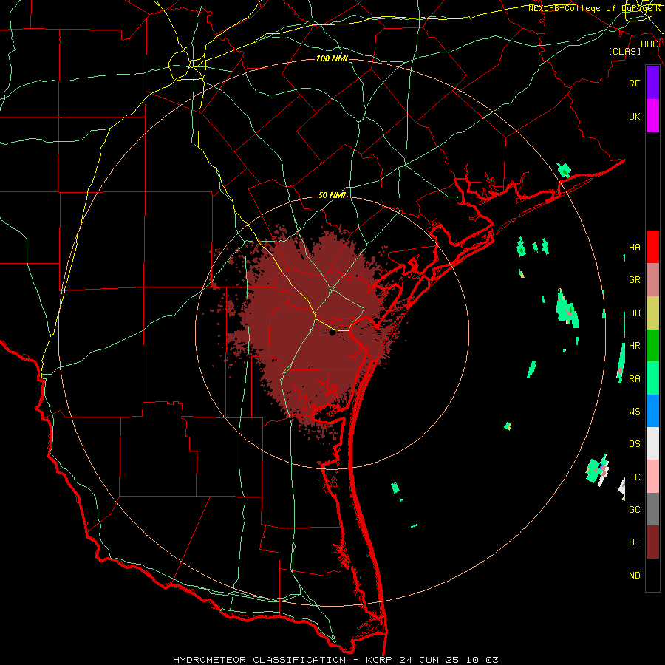The height and width of the screenshot is (665, 665).
Task: Click the GC gray legend swatch
Action: [x=652, y=509]
